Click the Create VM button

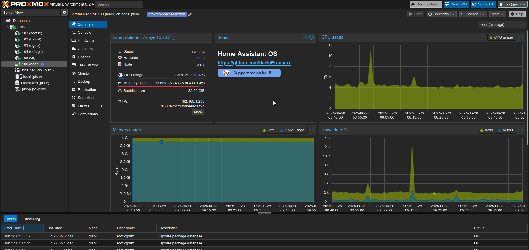tap(456, 4)
